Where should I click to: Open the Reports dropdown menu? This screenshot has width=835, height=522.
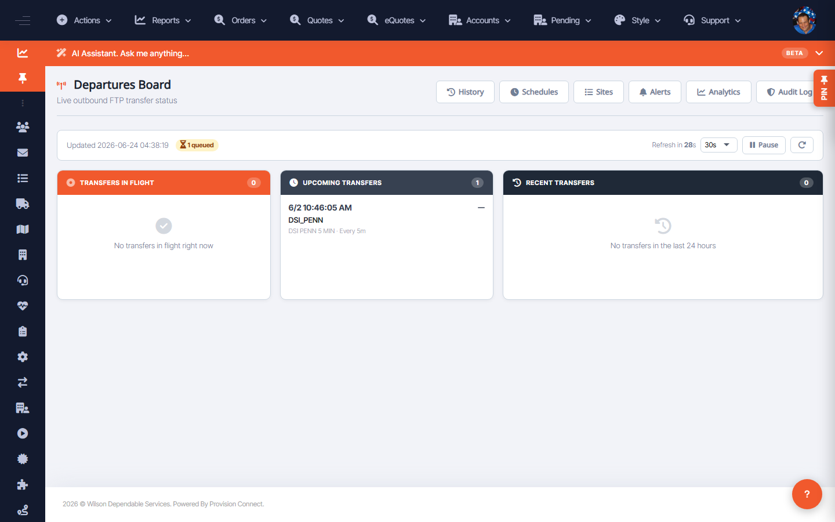point(163,20)
